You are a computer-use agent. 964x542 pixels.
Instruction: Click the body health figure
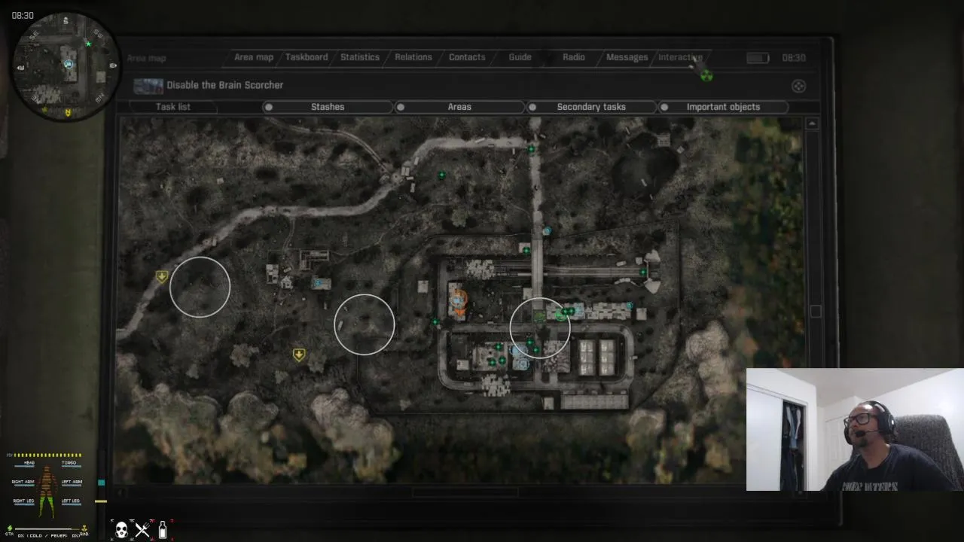[x=47, y=490]
